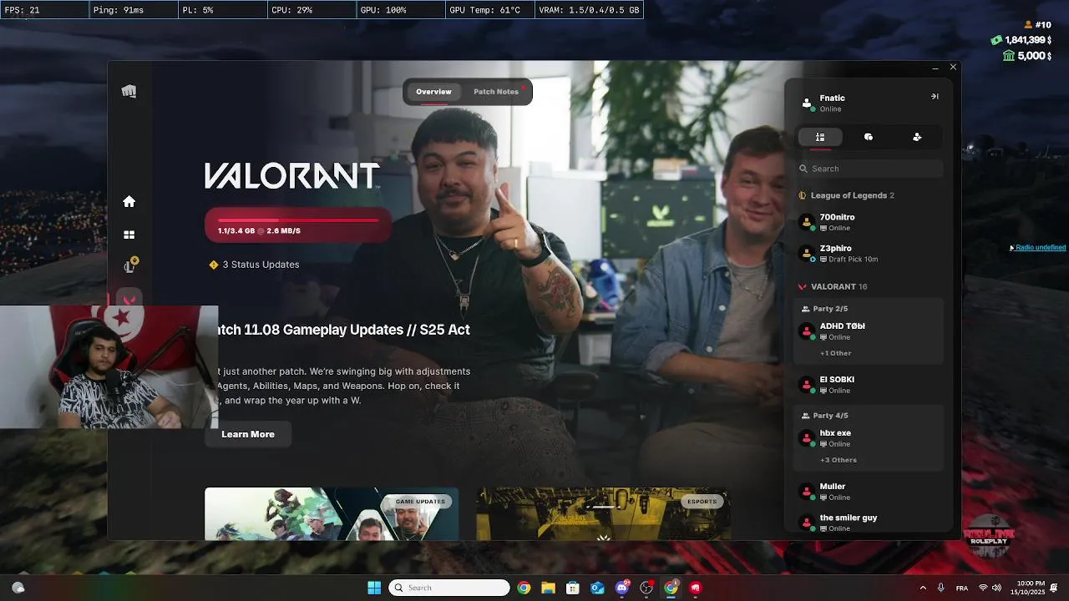Open the Windows Start menu
Image resolution: width=1069 pixels, height=601 pixels.
click(x=374, y=588)
